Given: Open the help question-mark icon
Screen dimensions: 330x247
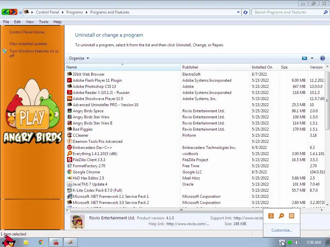Looking at the screenshot, I should [x=322, y=58].
